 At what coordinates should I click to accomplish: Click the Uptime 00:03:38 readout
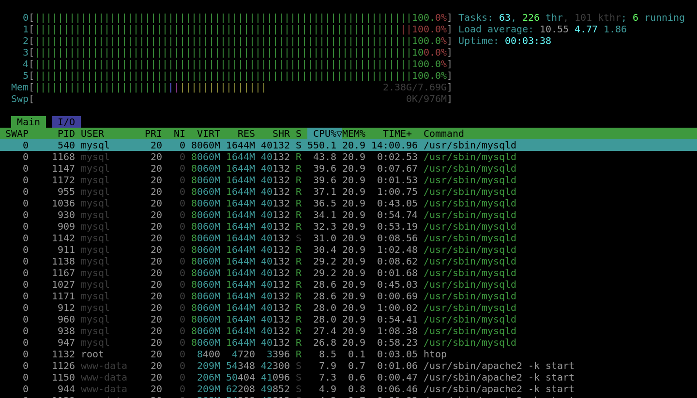(x=505, y=41)
